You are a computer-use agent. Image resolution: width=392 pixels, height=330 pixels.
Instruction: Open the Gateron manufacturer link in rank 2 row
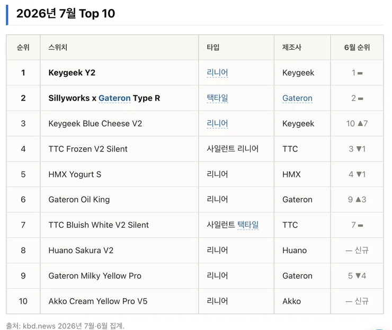[297, 98]
